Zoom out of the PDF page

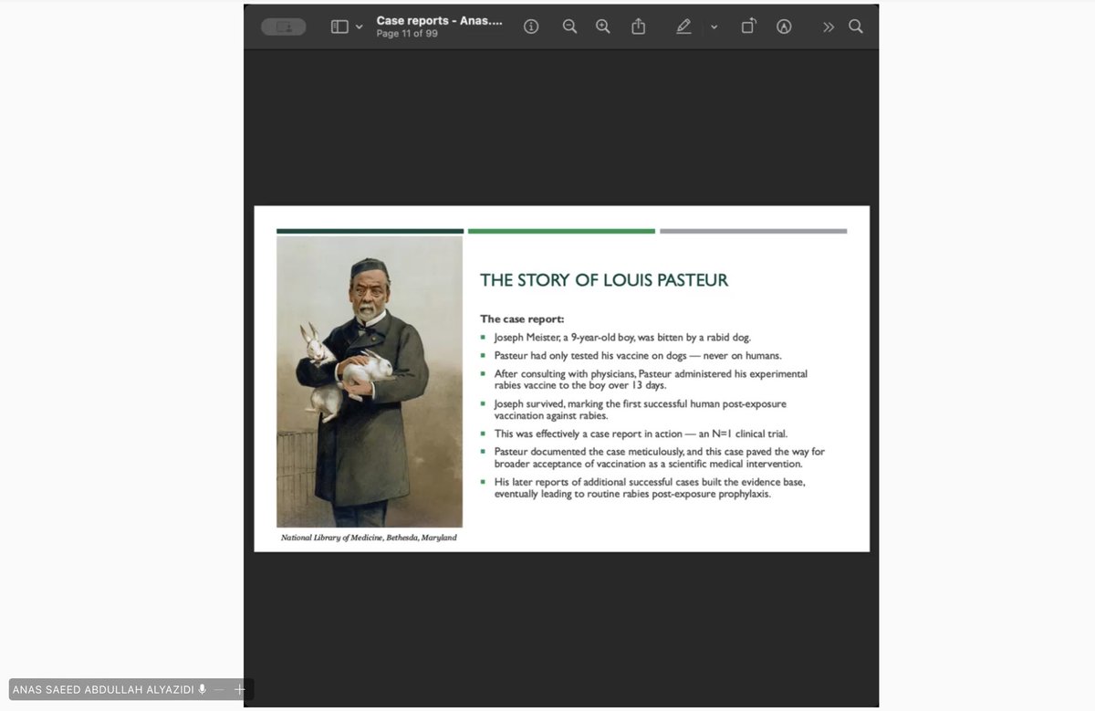coord(569,26)
